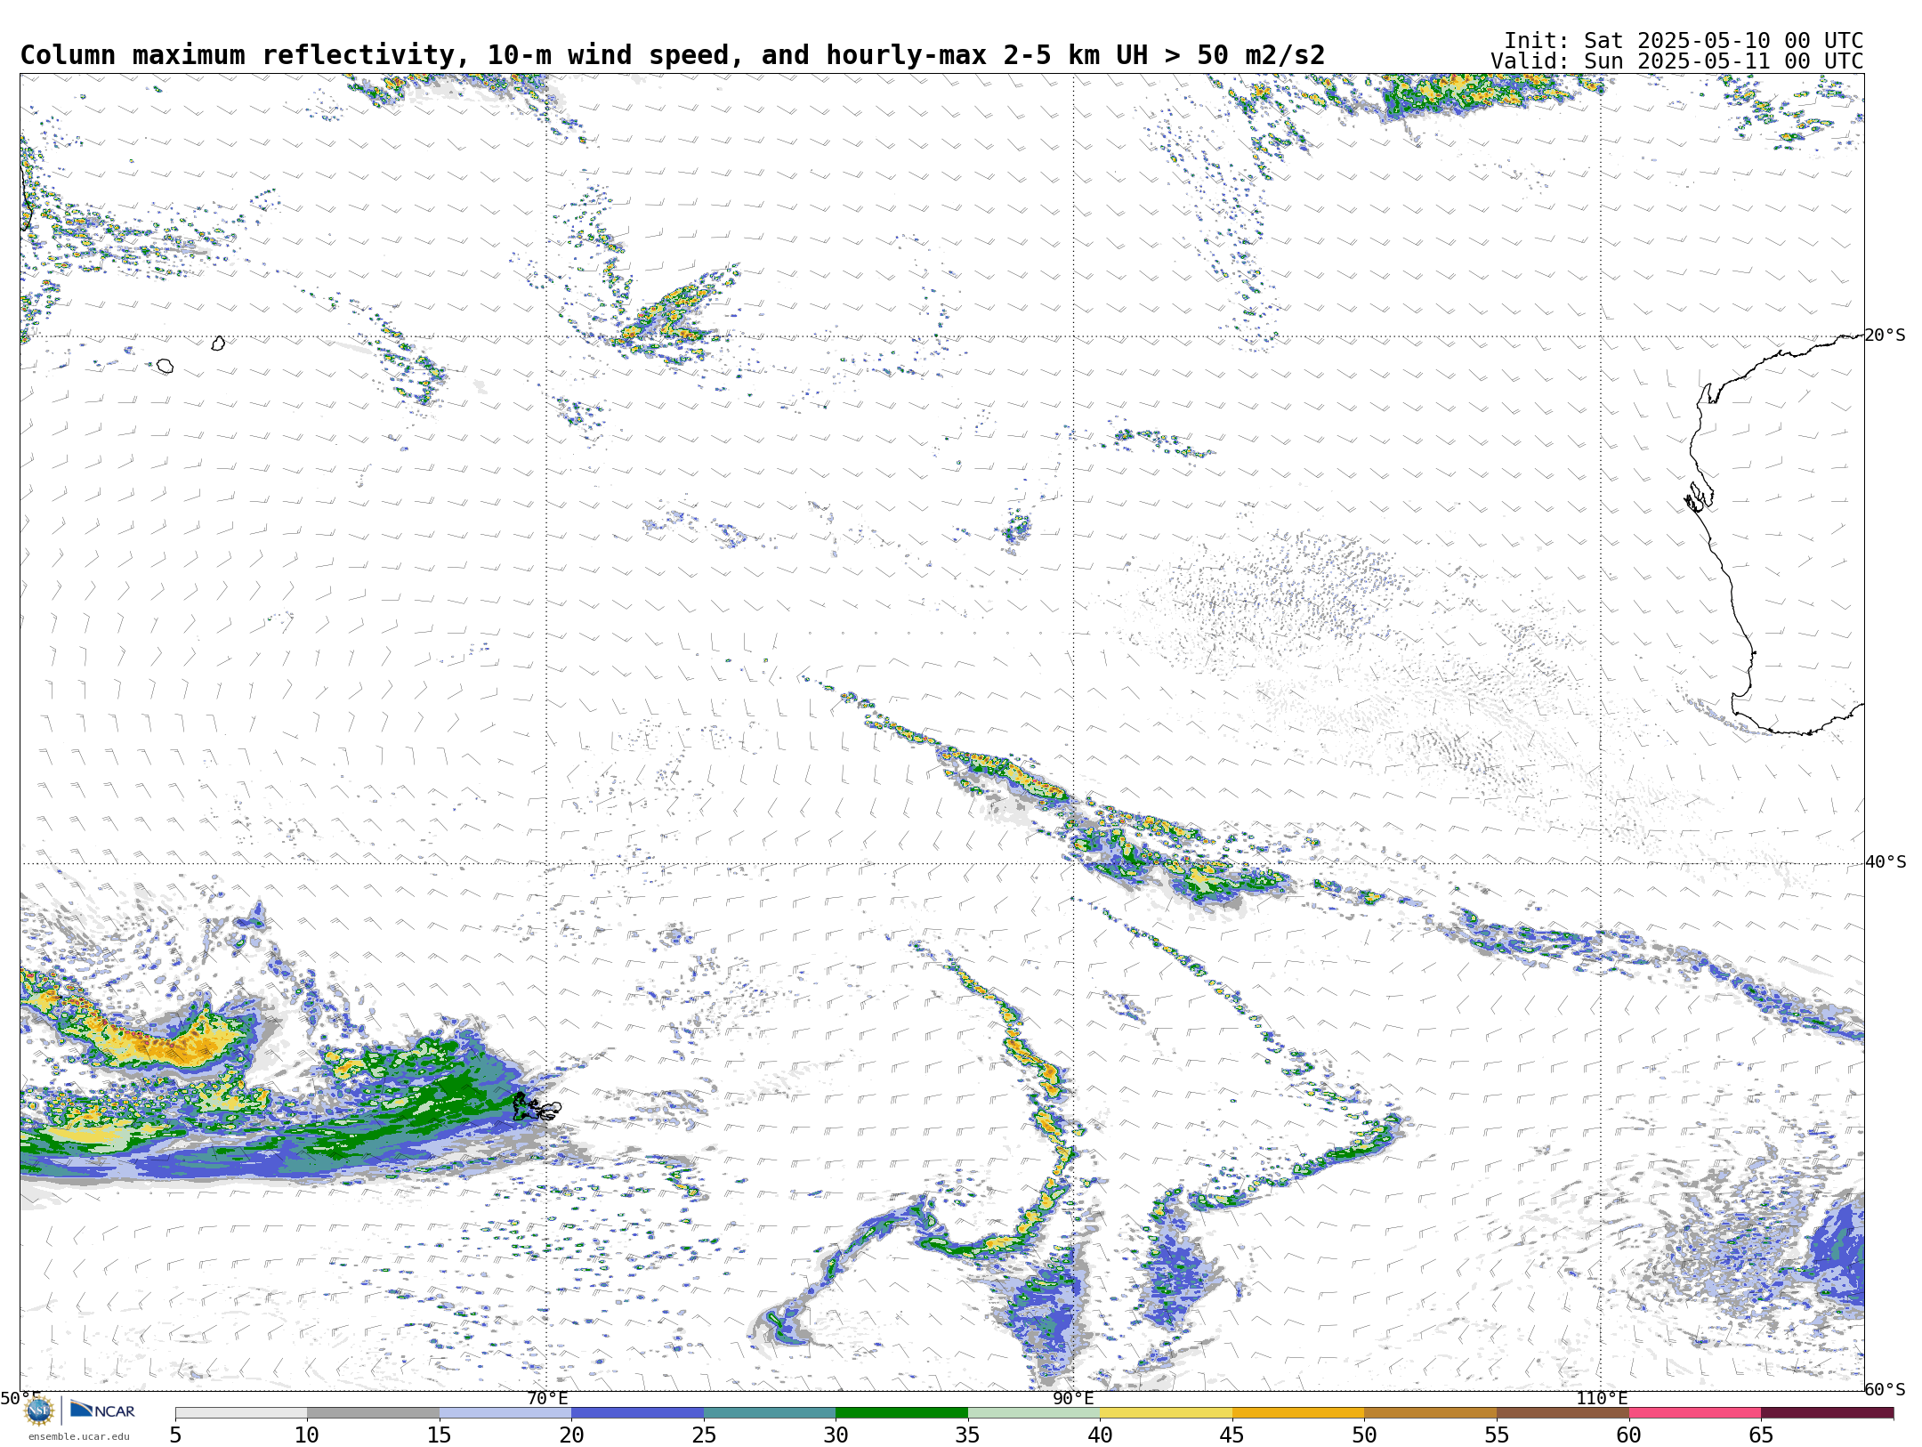Screen dimensions: 1922x1447
Task: Click the 40°S latitude label
Action: 1886,862
